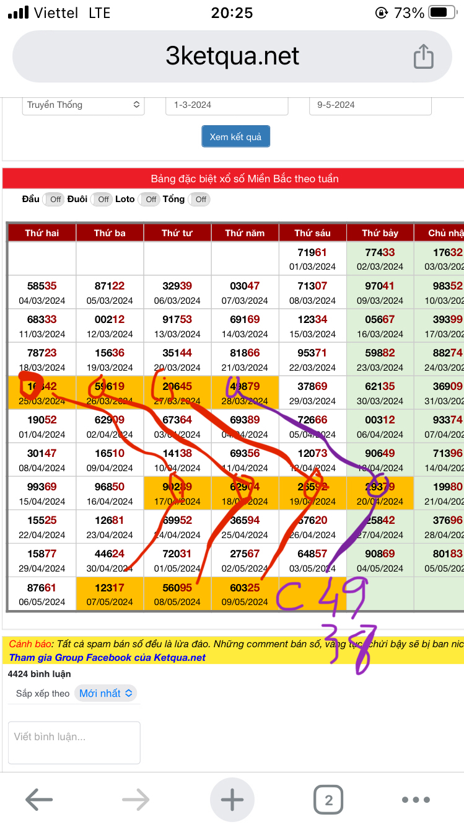The image size is (464, 827).
Task: Toggle the Đầu switch
Action: click(54, 200)
